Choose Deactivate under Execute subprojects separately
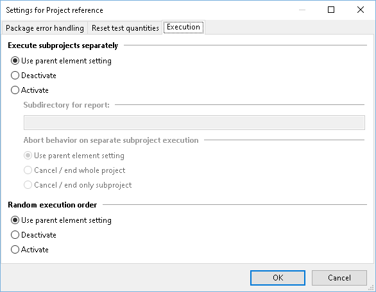 pos(33,76)
